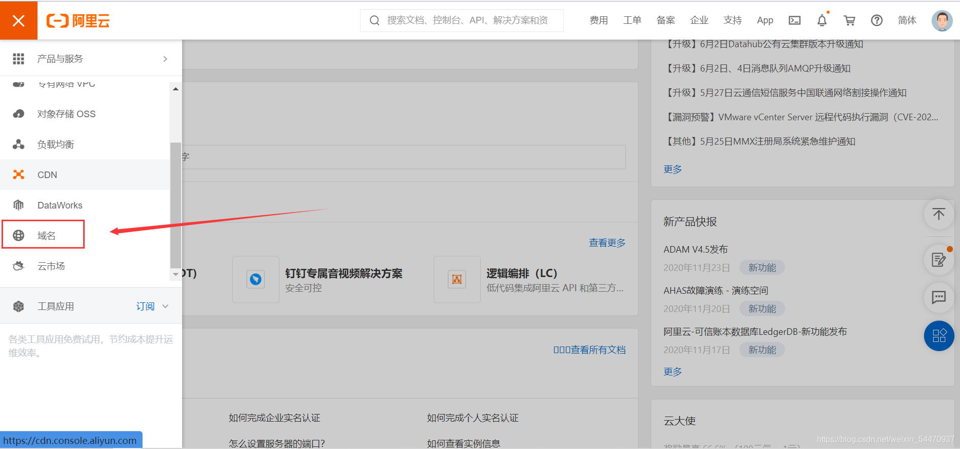
Task: Click the 逻辑编排（LC）card title
Action: coord(522,273)
